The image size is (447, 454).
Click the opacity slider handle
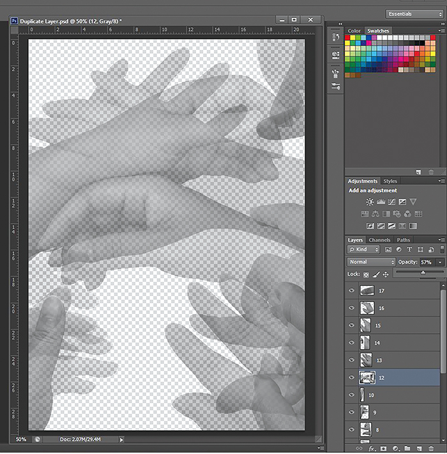point(423,273)
